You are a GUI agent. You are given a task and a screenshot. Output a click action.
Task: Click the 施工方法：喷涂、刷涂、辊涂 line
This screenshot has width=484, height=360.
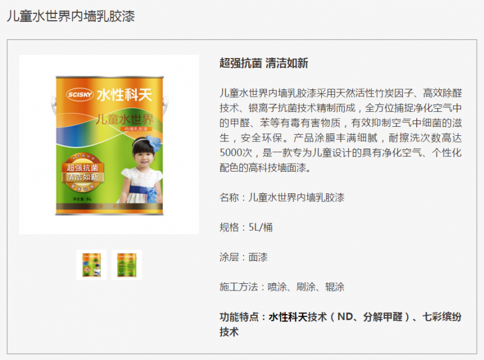click(x=282, y=287)
